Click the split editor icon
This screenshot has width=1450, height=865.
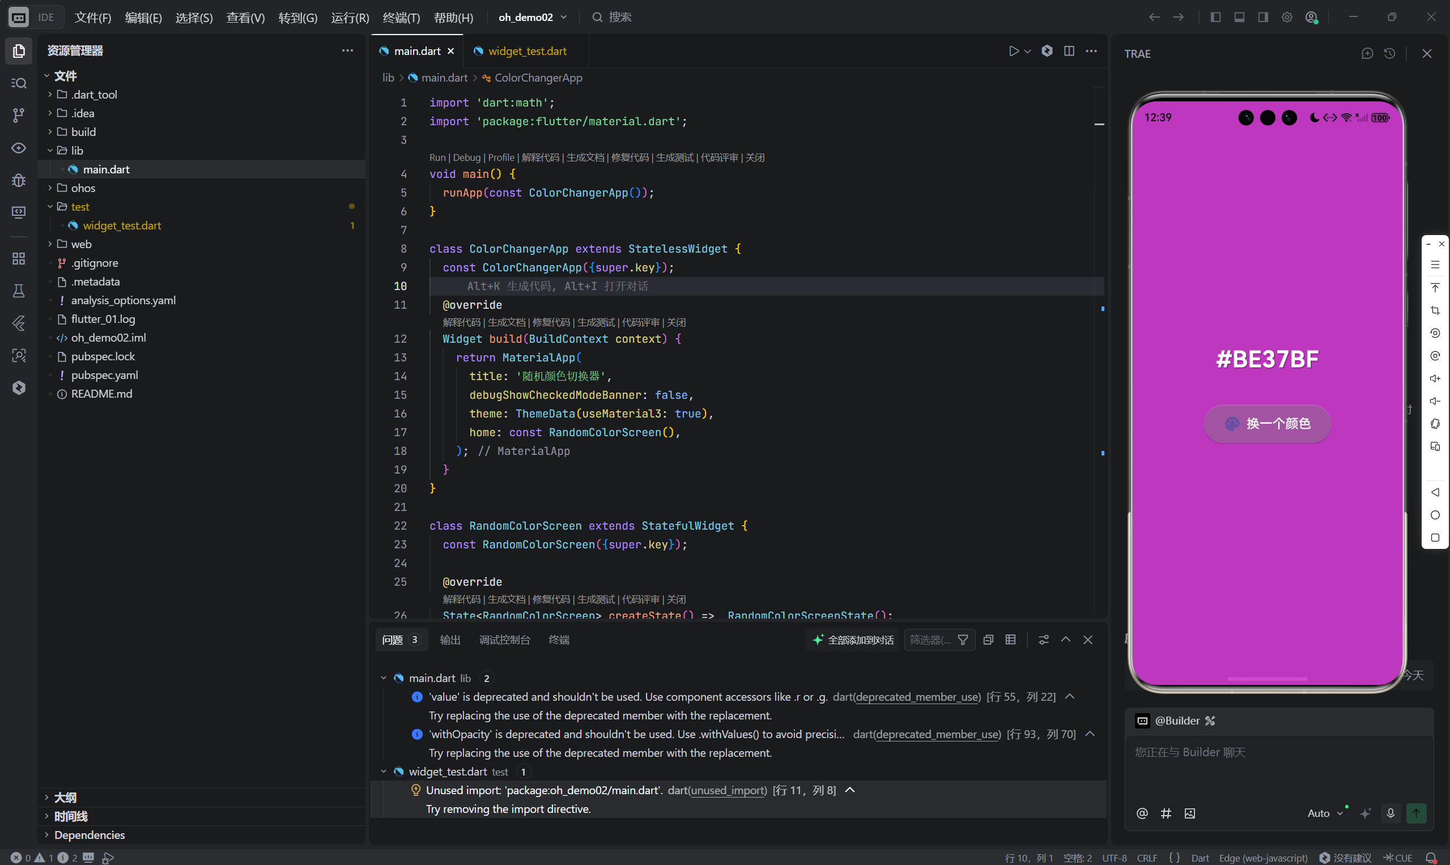(1069, 52)
